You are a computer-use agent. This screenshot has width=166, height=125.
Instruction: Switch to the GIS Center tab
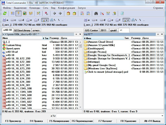91,30
